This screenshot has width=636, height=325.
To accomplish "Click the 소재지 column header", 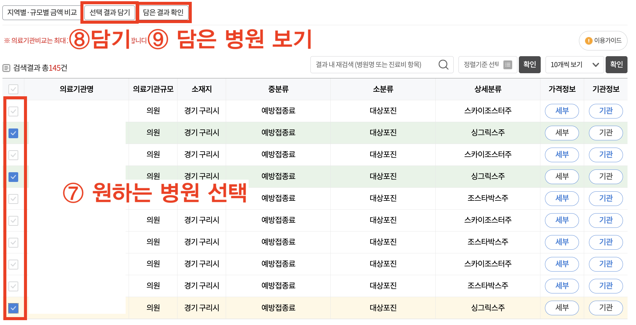I will click(x=202, y=89).
